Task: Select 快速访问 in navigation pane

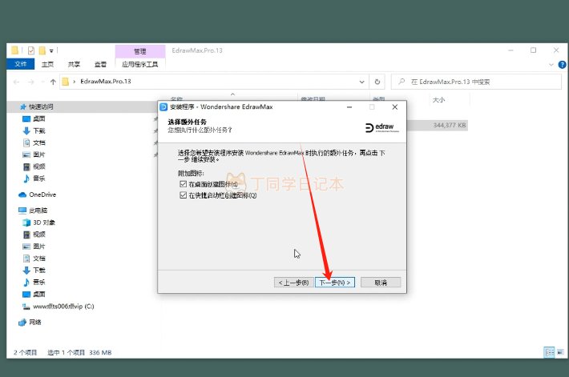Action: 41,106
